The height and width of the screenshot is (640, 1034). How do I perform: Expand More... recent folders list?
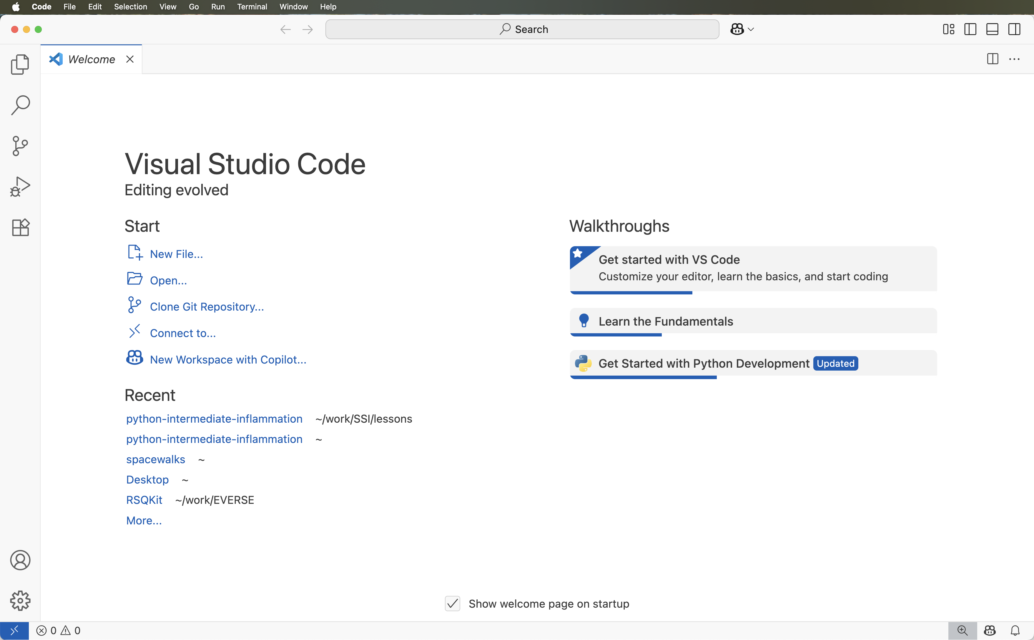tap(144, 520)
